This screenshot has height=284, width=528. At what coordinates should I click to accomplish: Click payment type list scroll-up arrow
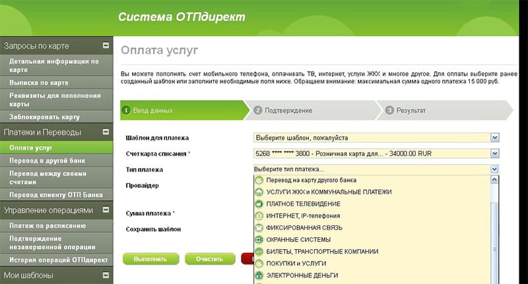[494, 179]
